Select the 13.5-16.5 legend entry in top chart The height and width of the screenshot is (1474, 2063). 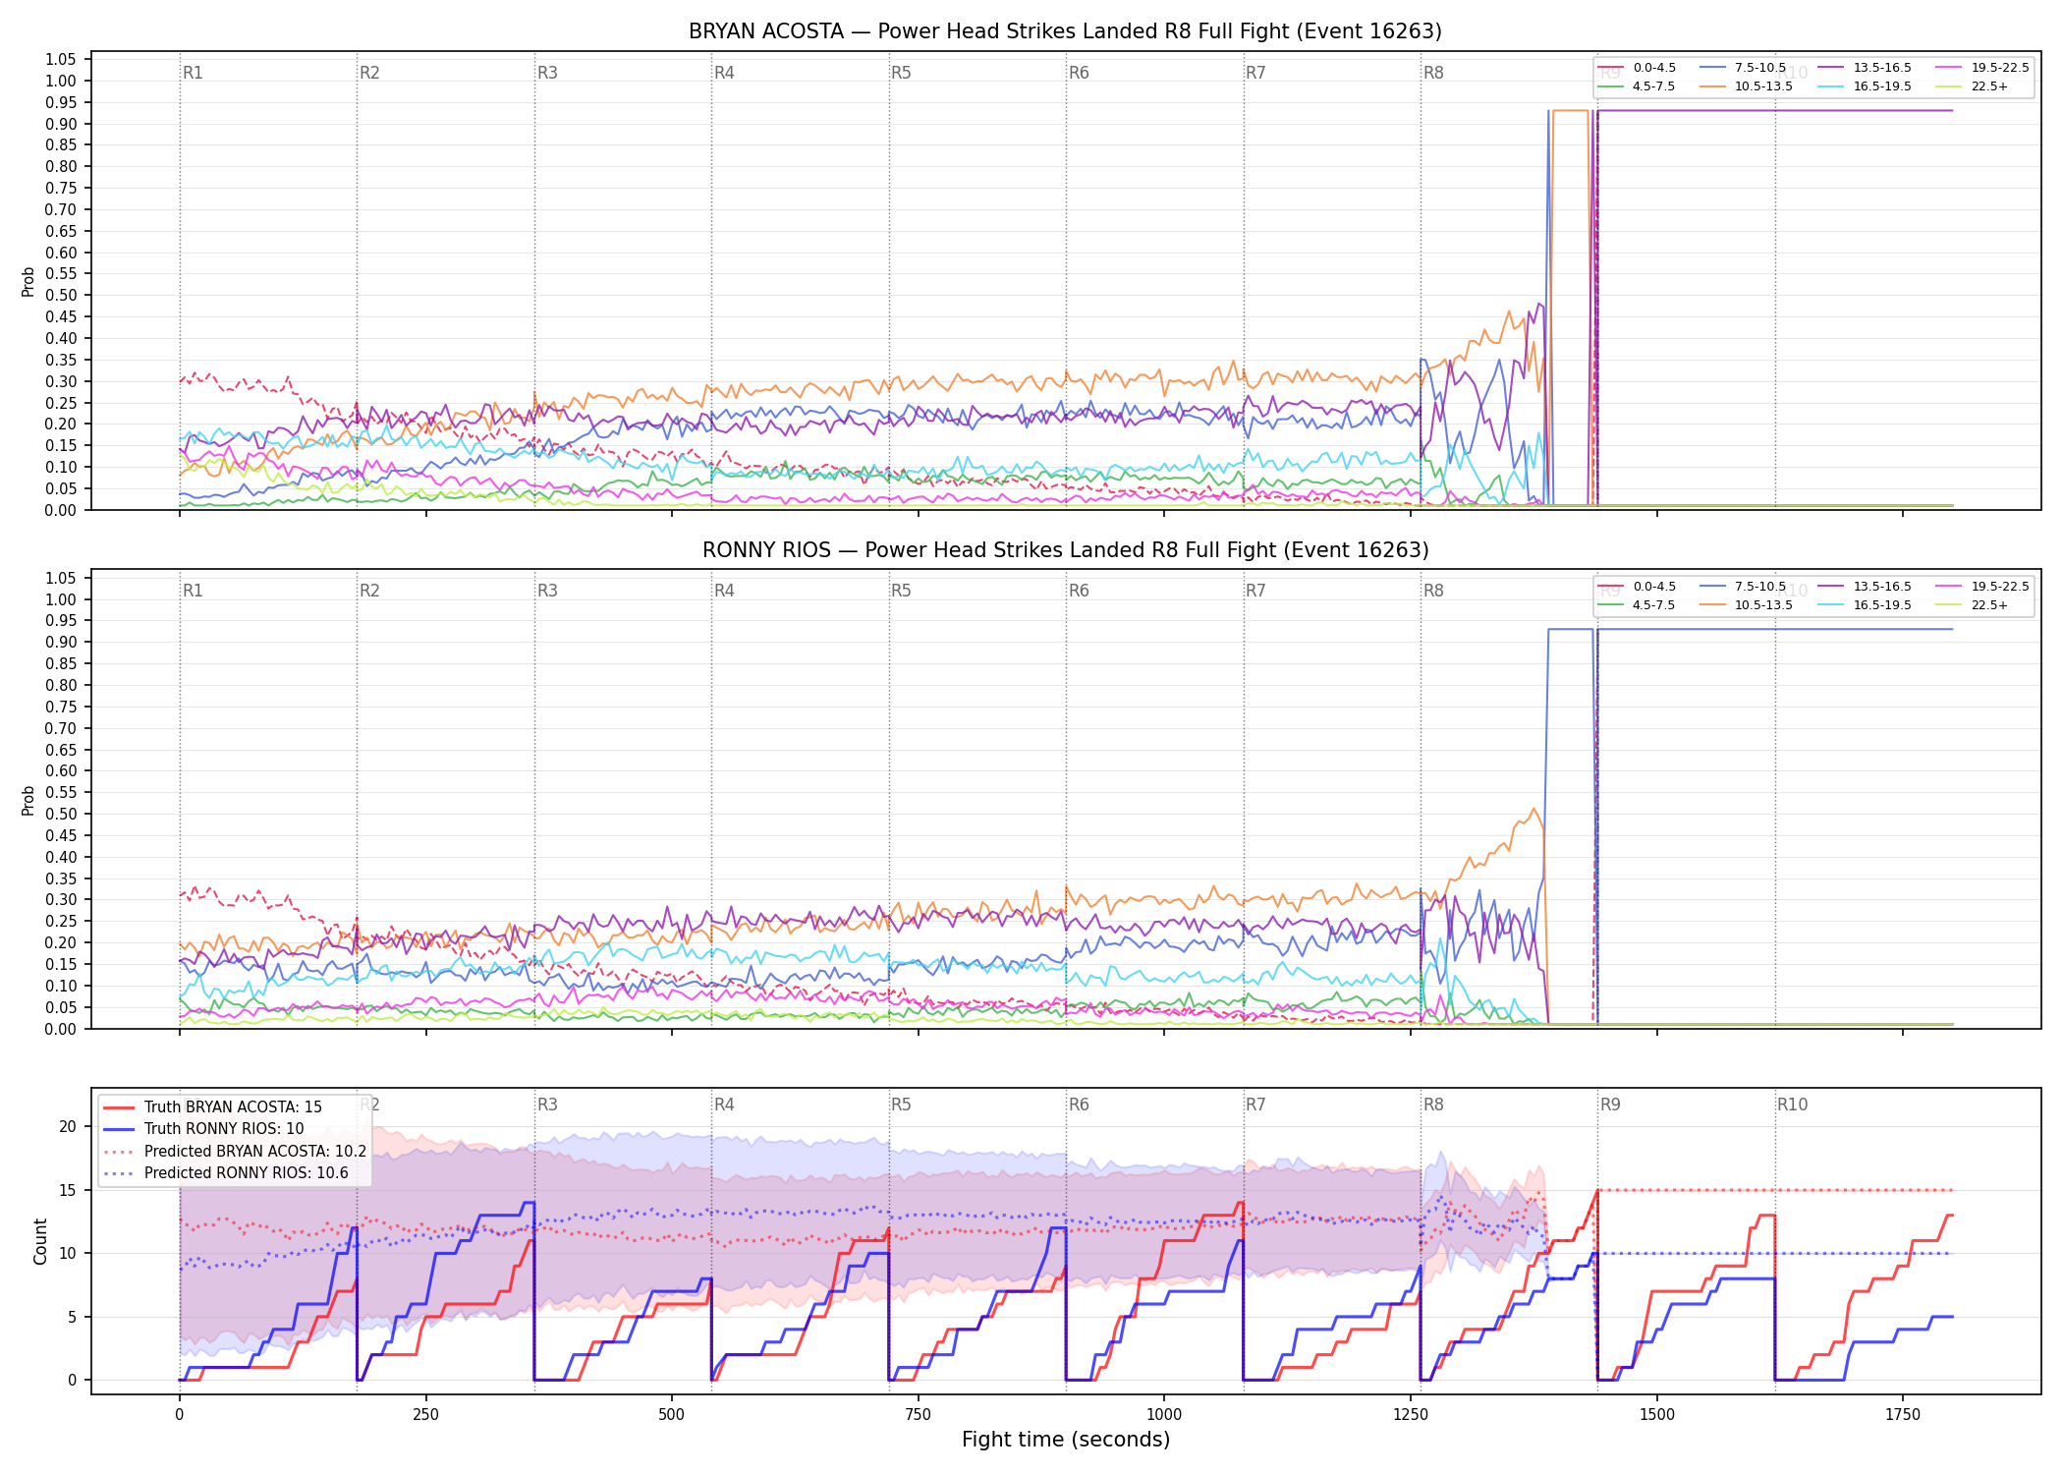tap(1865, 68)
